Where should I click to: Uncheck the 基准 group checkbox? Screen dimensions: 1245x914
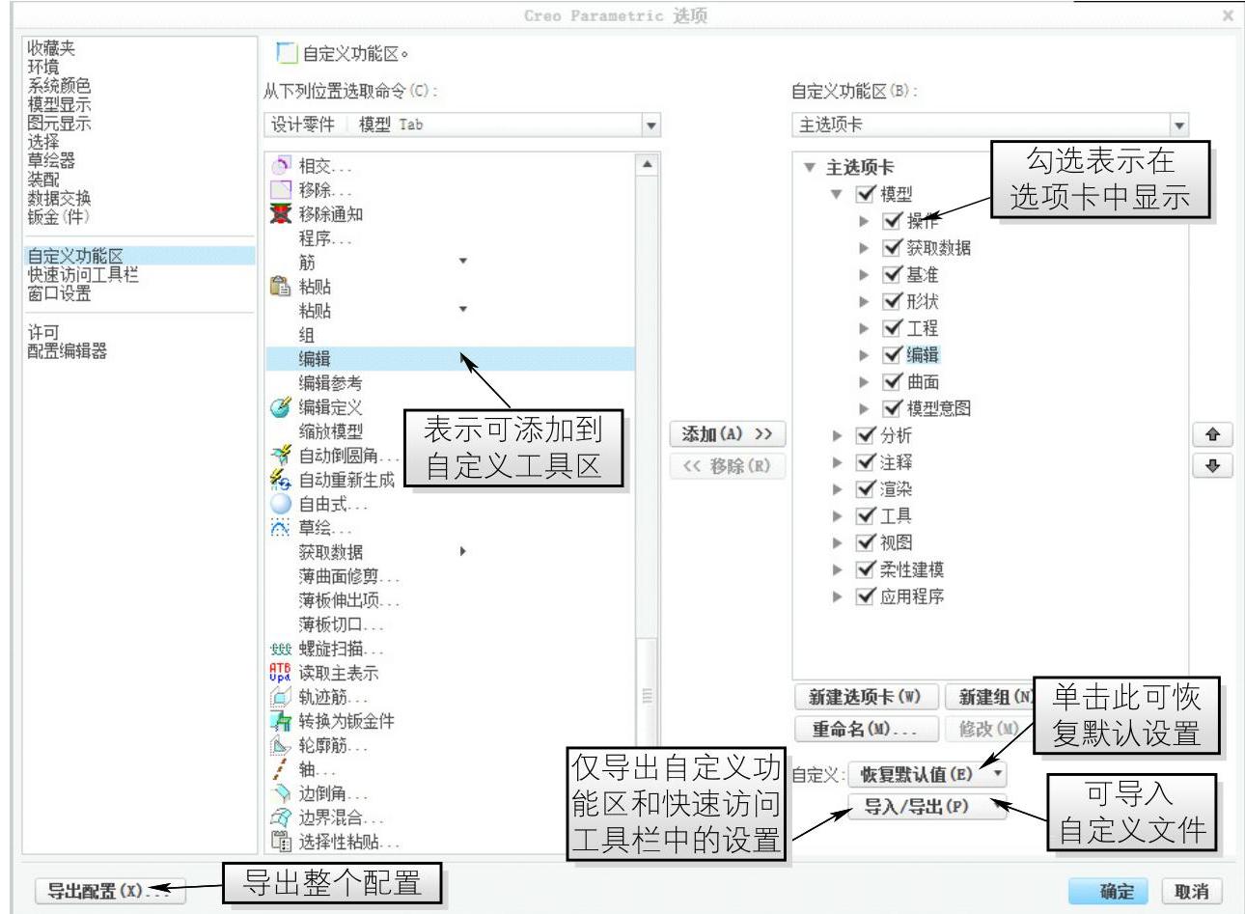tap(893, 275)
